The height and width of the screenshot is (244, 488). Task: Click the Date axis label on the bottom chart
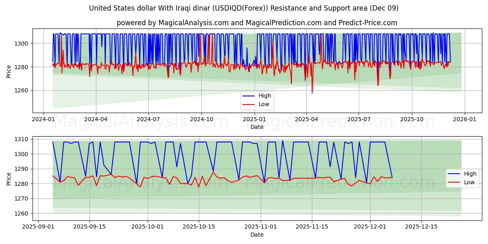pyautogui.click(x=256, y=235)
